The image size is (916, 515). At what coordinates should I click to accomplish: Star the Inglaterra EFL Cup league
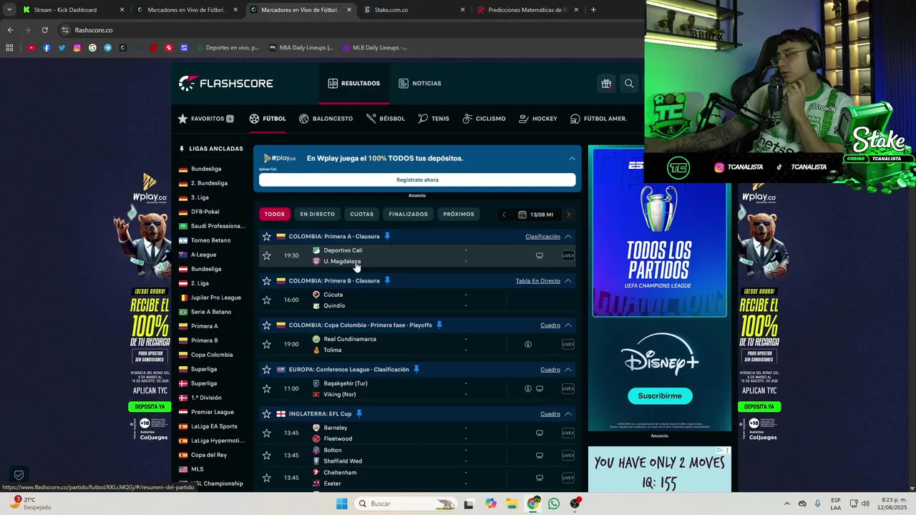[267, 414]
